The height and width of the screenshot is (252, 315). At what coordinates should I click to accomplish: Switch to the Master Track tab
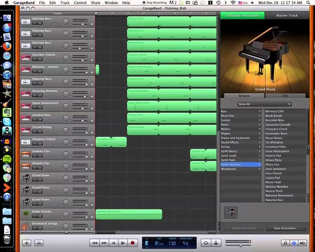[x=287, y=15]
